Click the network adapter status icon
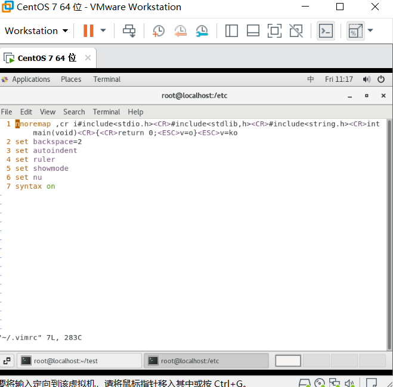The width and height of the screenshot is (393, 387). click(x=335, y=383)
